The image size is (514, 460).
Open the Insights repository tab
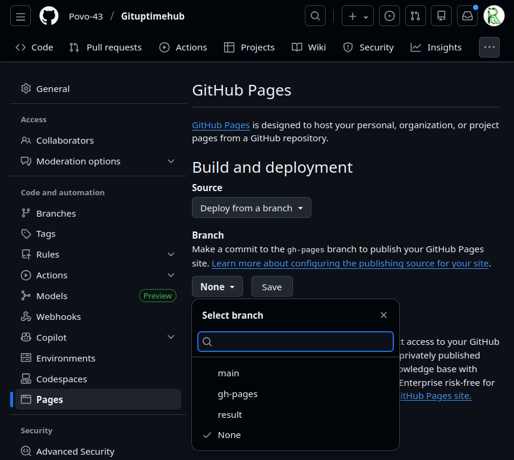[436, 47]
